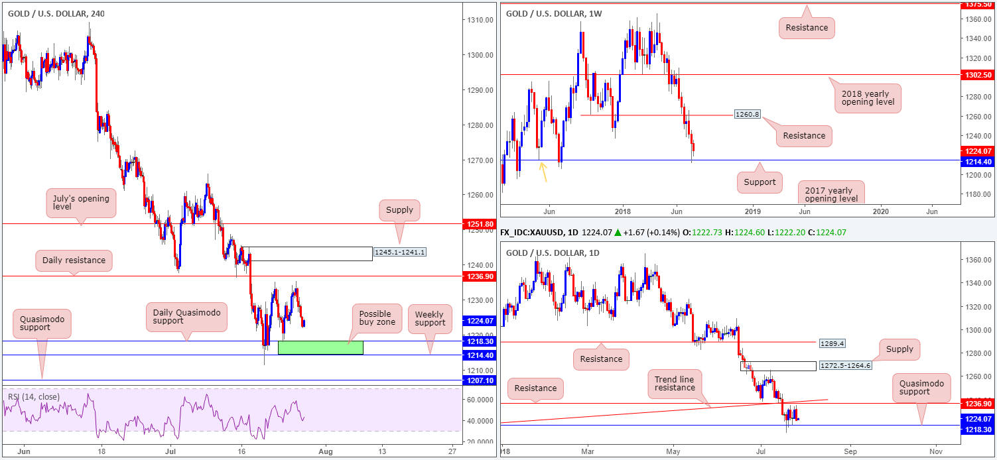Click the GOLD / U.S. DOLLAR, 240 title
997x460 pixels.
[x=56, y=13]
